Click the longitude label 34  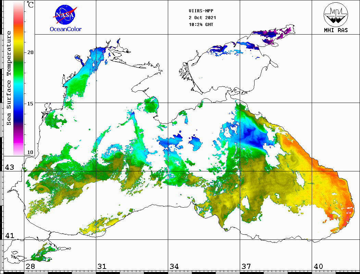click(x=174, y=266)
